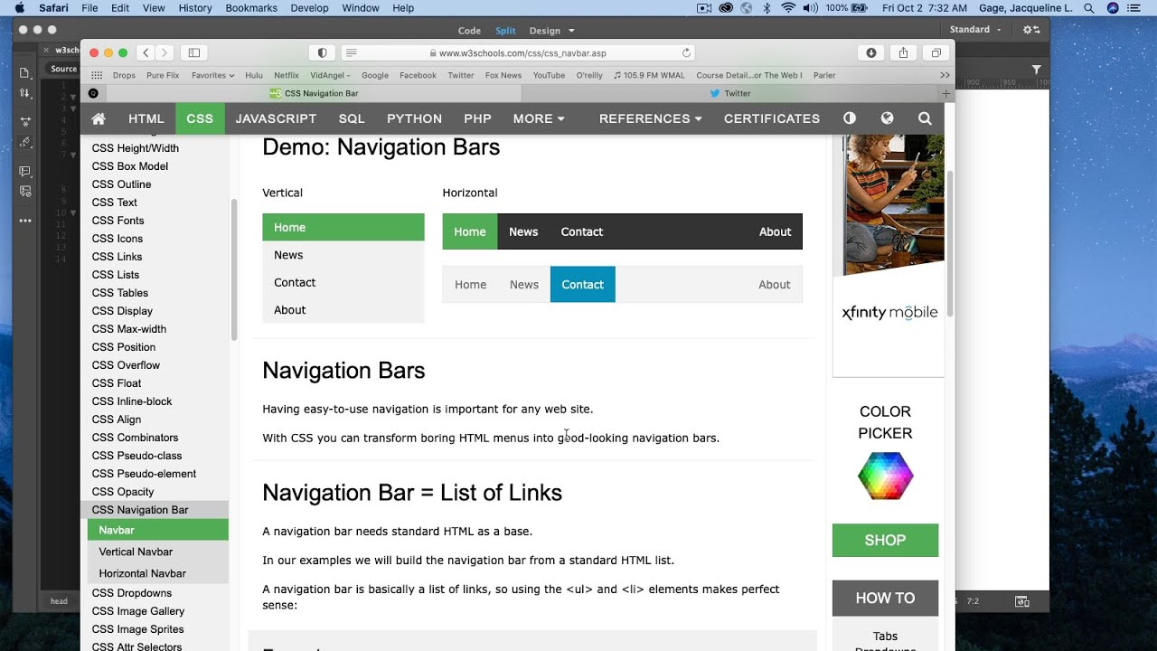The height and width of the screenshot is (651, 1157).
Task: Open Safari History menu
Action: [194, 8]
